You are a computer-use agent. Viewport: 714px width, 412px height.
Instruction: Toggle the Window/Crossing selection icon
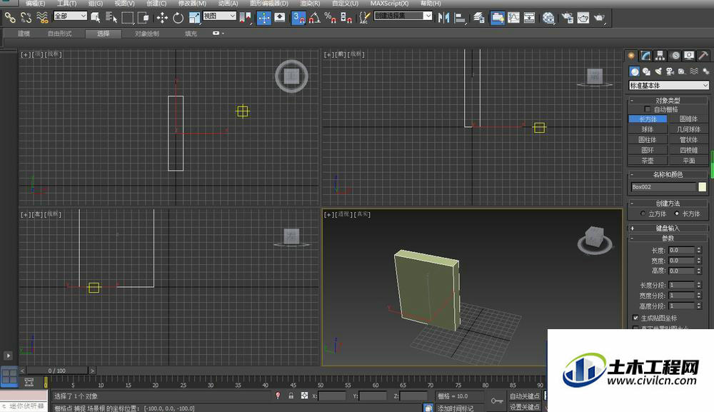pyautogui.click(x=144, y=18)
